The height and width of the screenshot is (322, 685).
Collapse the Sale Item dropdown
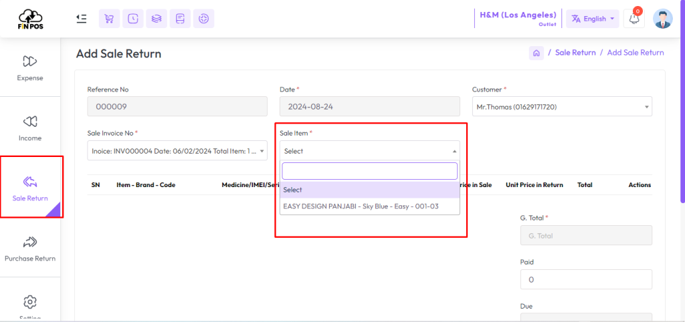pos(369,150)
